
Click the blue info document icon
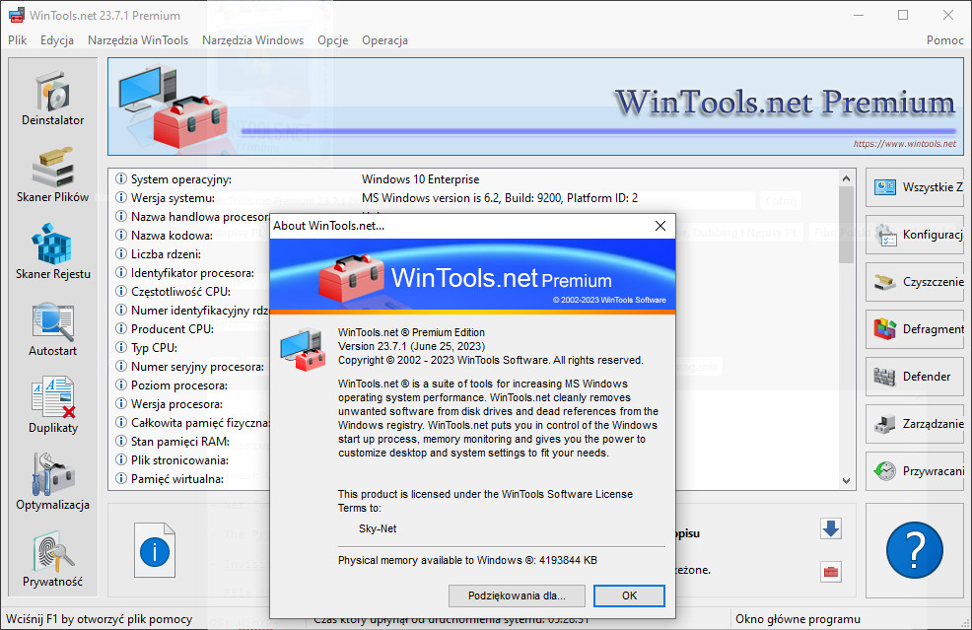[155, 550]
